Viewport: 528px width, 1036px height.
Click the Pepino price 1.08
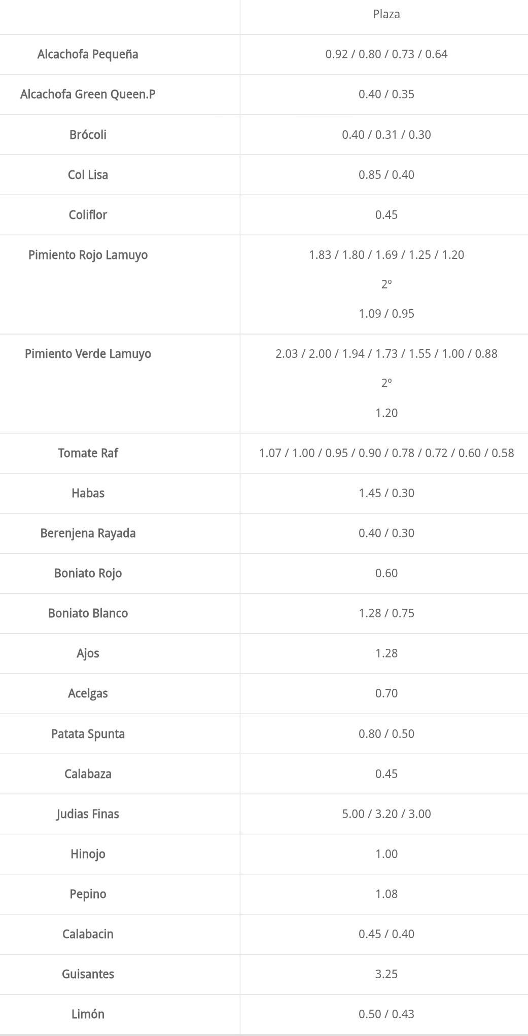[x=386, y=894]
